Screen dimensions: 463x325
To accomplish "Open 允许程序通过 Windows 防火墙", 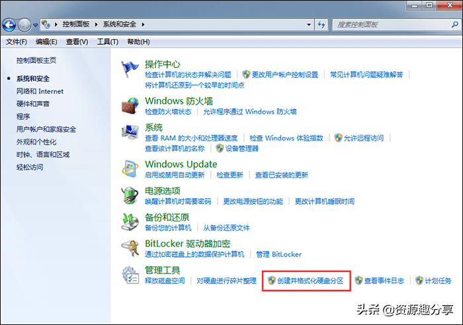I will pyautogui.click(x=250, y=112).
